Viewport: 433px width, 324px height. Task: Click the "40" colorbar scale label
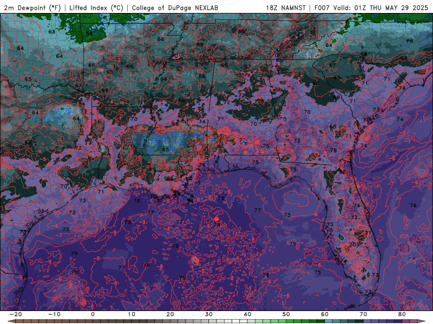tap(247, 314)
